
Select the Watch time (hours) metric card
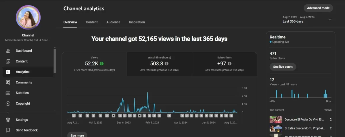tap(159, 64)
